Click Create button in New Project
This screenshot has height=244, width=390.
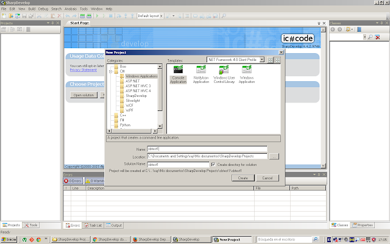243,178
